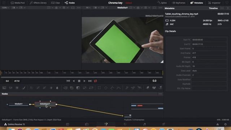The width and height of the screenshot is (231, 130).
Task: Switch to the Fusion page icon
Action: 106,124
